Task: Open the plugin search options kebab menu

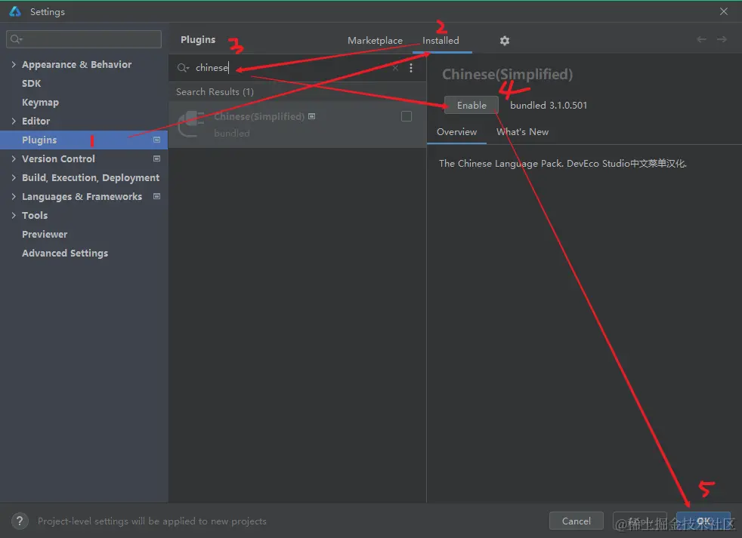Action: [411, 68]
